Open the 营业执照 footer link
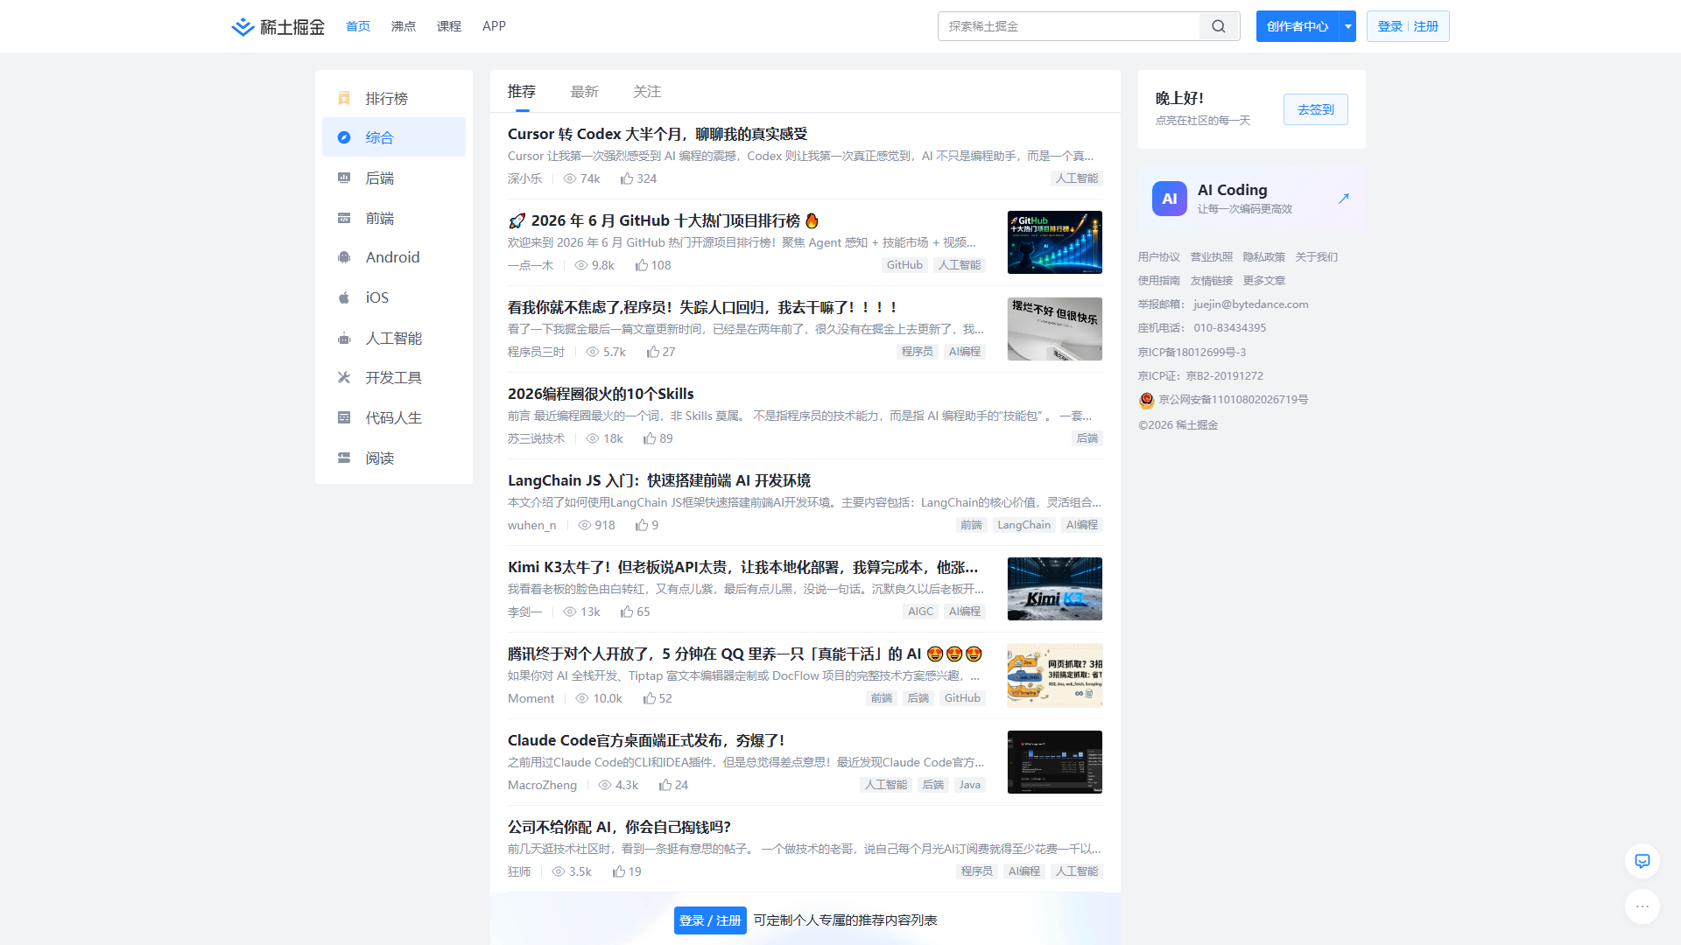1681x945 pixels. [1212, 257]
